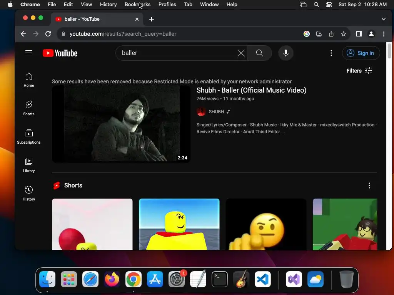Open the Edit menu
Image resolution: width=394 pixels, height=295 pixels.
coord(68,4)
